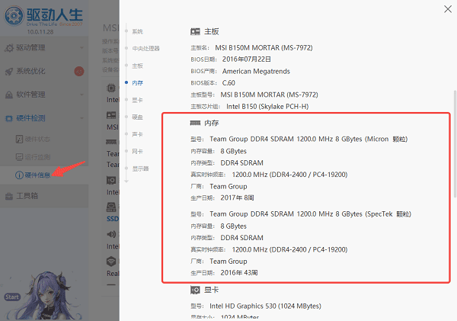Jump to 显卡 in the section navigation

(x=137, y=98)
